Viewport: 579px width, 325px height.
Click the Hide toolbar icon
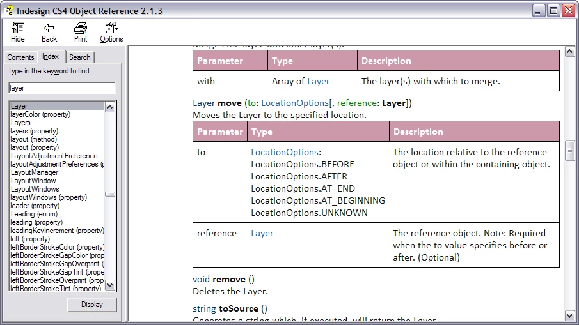pos(18,32)
